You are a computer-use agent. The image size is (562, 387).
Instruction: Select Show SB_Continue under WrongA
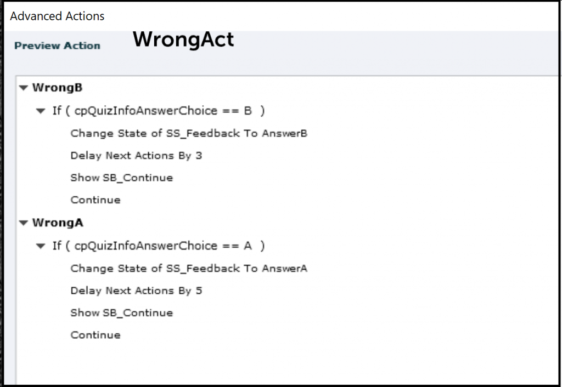(x=121, y=313)
